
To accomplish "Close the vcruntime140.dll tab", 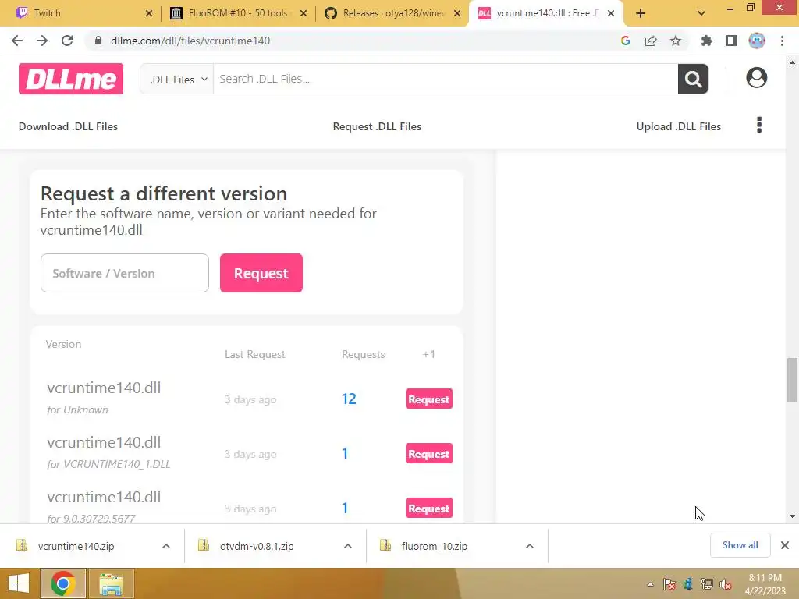I will tap(610, 13).
